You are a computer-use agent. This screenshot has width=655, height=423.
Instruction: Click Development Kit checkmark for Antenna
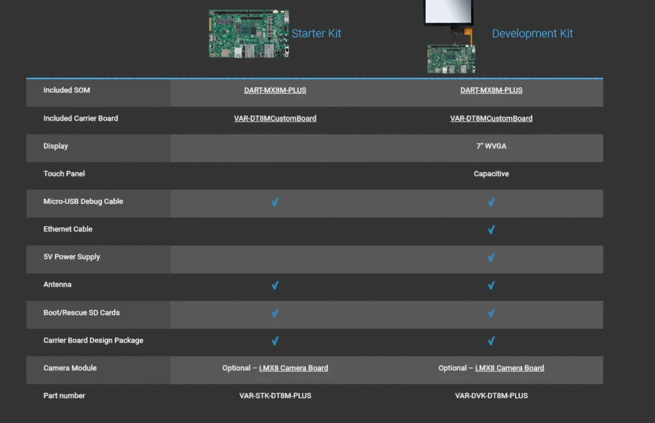pos(491,285)
